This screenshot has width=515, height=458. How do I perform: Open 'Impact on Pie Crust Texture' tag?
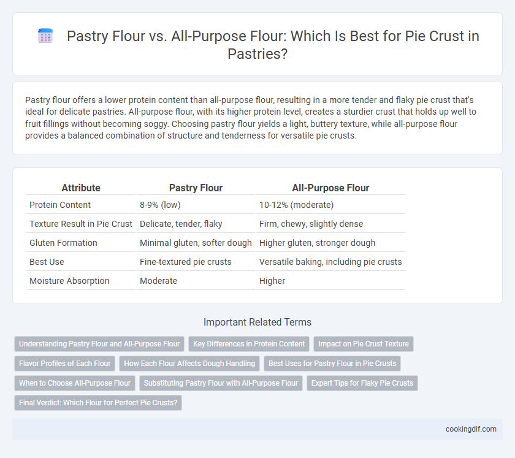(x=363, y=344)
